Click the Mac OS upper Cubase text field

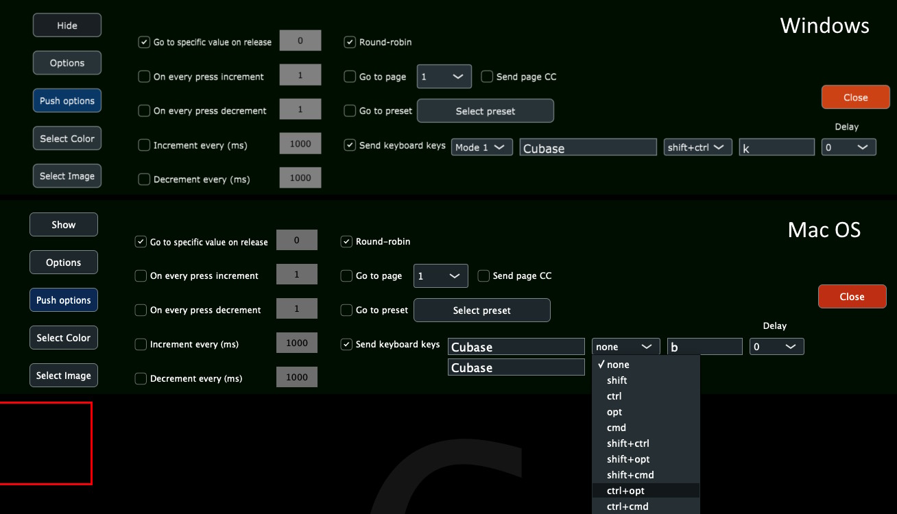(x=516, y=347)
